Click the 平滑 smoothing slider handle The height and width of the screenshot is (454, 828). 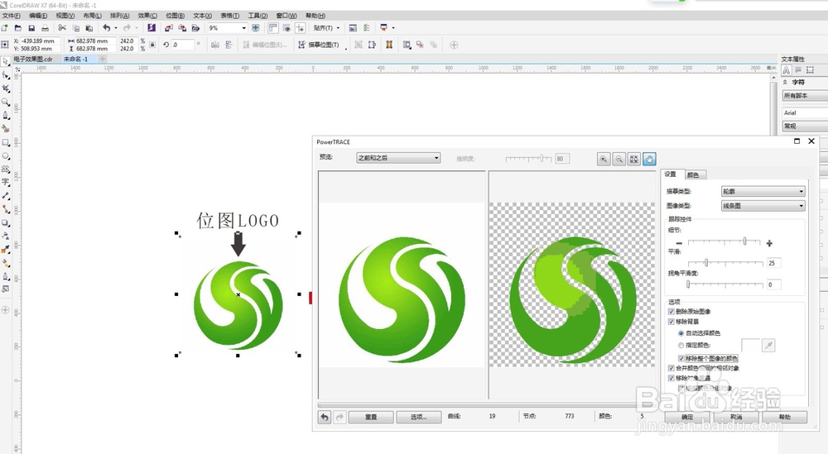(x=706, y=263)
